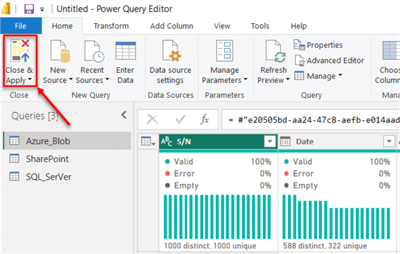Click the Date column distribution chart

(336, 217)
